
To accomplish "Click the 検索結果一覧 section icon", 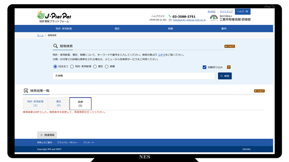I will point(26,91).
